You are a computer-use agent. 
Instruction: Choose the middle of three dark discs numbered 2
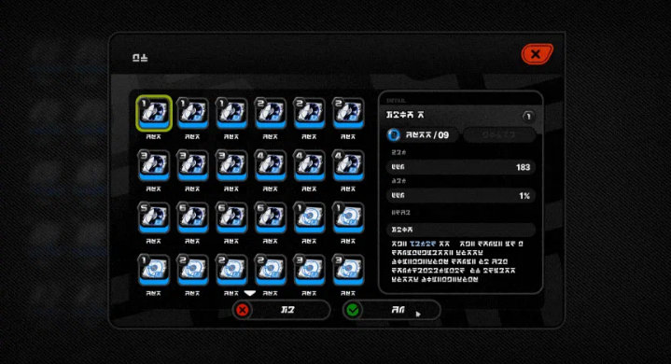[x=310, y=113]
